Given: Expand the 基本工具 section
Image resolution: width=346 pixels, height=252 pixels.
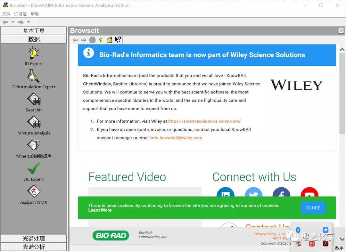Looking at the screenshot, I should coord(34,31).
